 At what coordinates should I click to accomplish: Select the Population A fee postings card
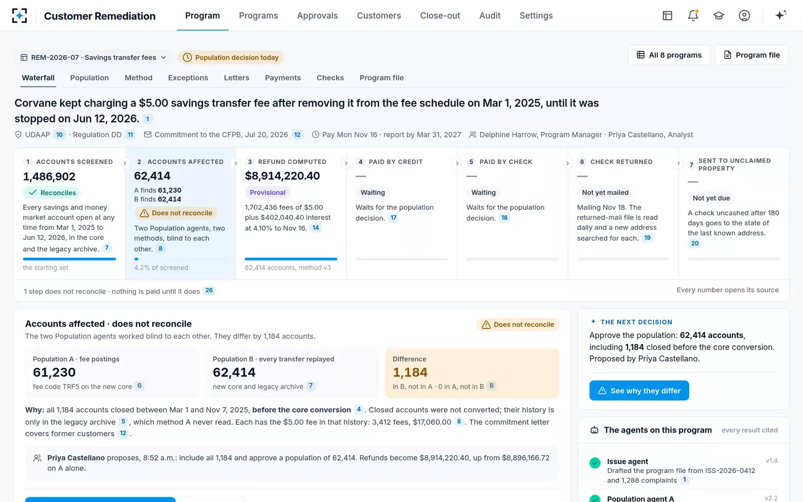pyautogui.click(x=112, y=373)
